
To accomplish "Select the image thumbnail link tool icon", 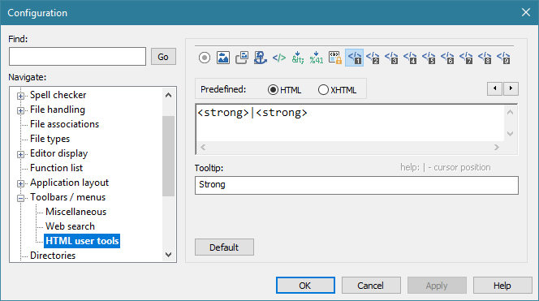I will coord(242,58).
